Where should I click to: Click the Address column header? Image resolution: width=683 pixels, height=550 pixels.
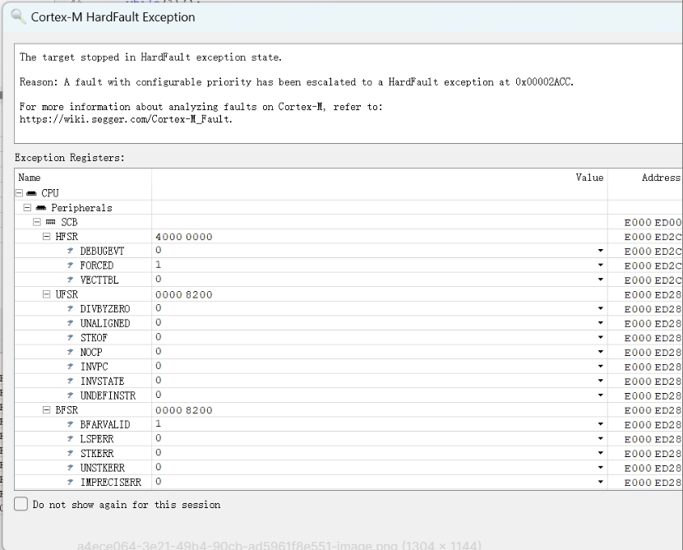click(x=645, y=178)
